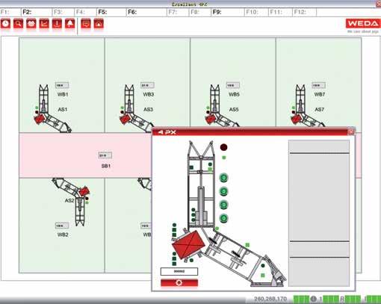Open the alarm bell toolbar icon

click(x=70, y=24)
